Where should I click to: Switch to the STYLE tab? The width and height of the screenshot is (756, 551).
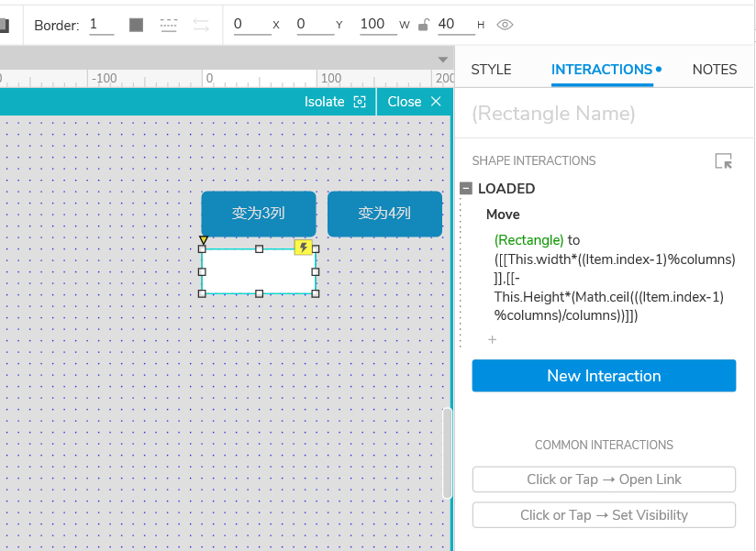click(x=491, y=70)
